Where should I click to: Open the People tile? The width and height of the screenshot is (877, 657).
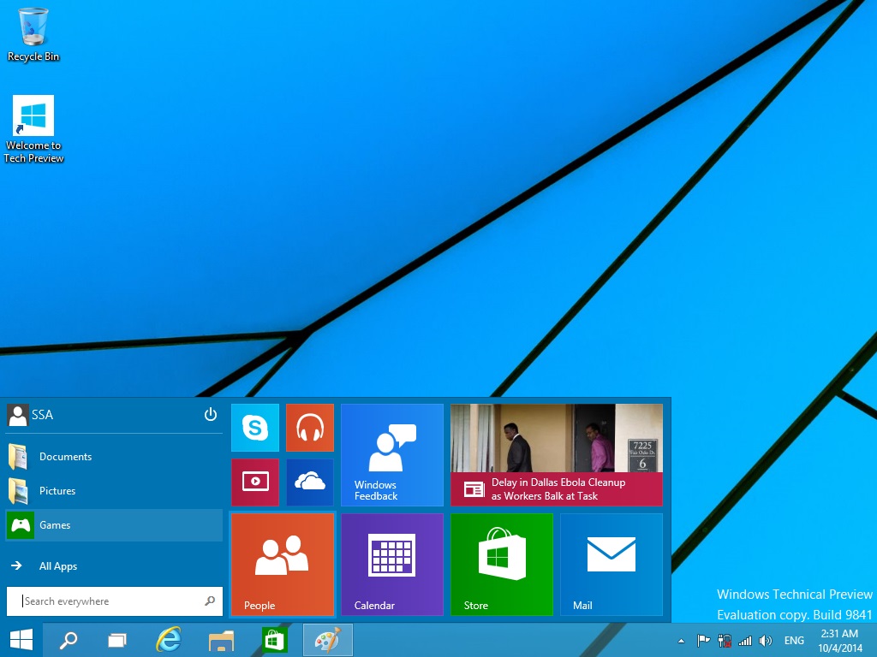283,565
